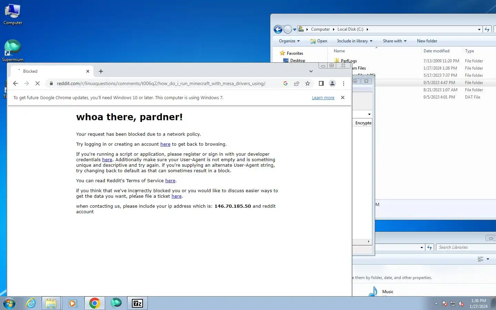Go back in the Local Disk Explorer window
496x310 pixels.
coord(278,29)
